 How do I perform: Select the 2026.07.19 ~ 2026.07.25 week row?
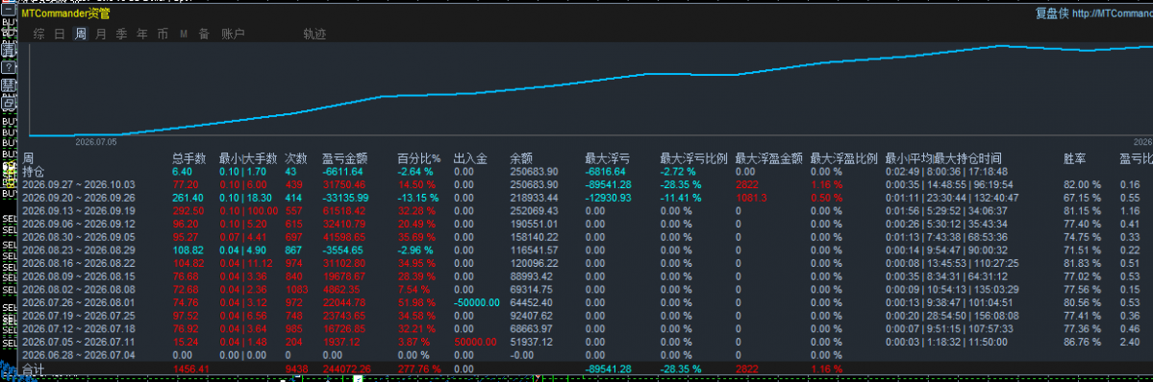585,316
